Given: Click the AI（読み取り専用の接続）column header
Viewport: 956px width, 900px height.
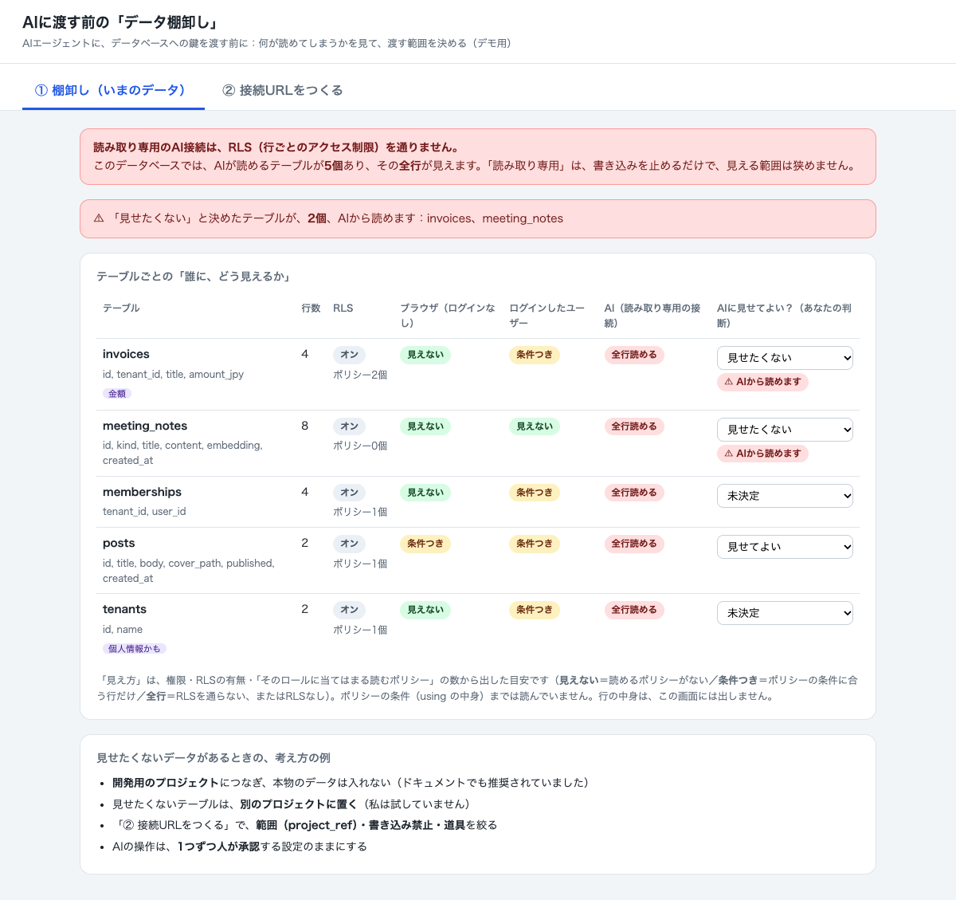Looking at the screenshot, I should tap(652, 316).
